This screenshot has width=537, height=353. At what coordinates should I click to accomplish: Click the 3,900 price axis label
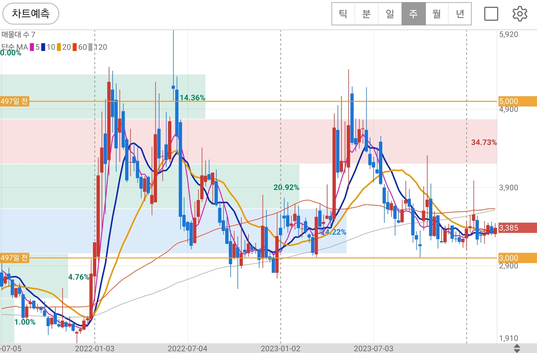coord(509,188)
